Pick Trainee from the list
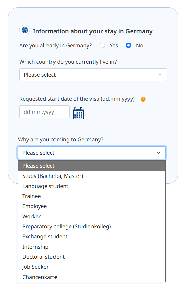184x290 pixels. pyautogui.click(x=92, y=196)
